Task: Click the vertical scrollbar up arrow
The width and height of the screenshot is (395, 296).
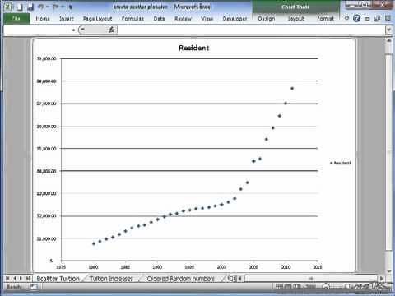Action: coord(388,40)
